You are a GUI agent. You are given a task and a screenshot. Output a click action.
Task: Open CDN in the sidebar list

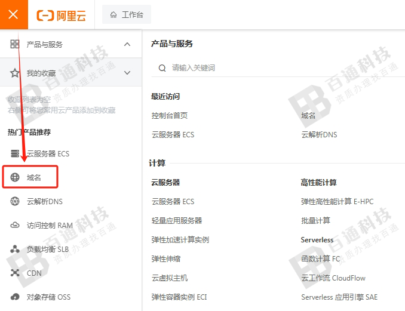click(34, 273)
